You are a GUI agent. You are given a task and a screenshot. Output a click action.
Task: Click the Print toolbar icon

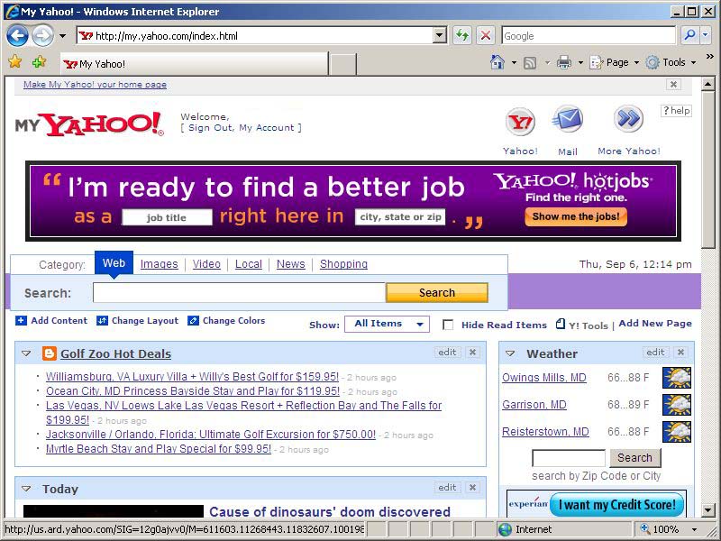pos(564,62)
